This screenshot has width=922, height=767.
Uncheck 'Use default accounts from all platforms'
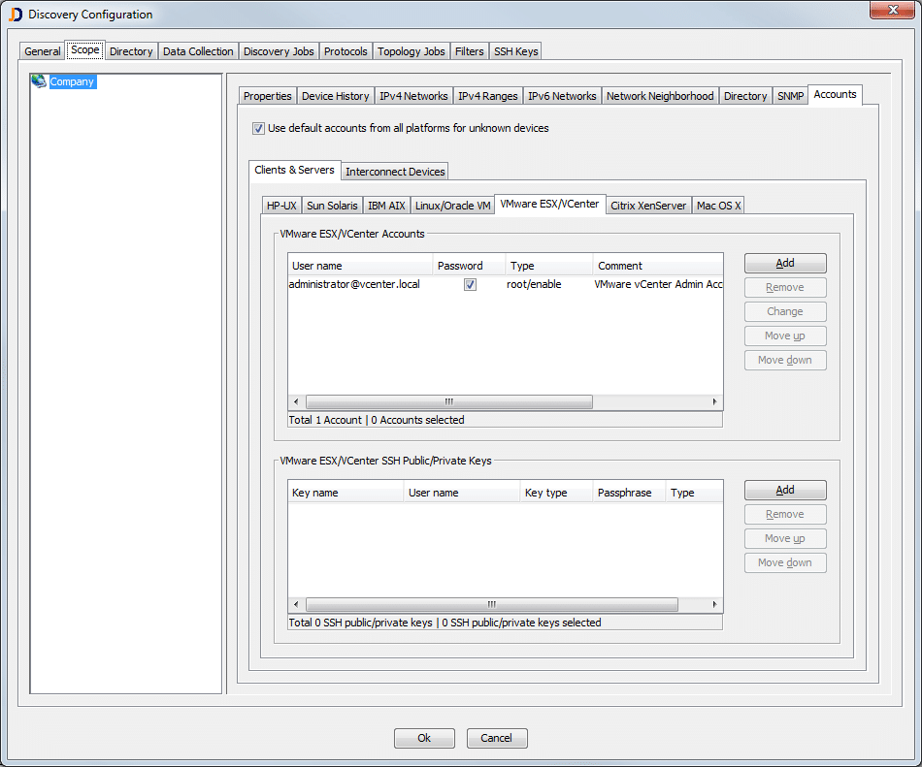259,128
